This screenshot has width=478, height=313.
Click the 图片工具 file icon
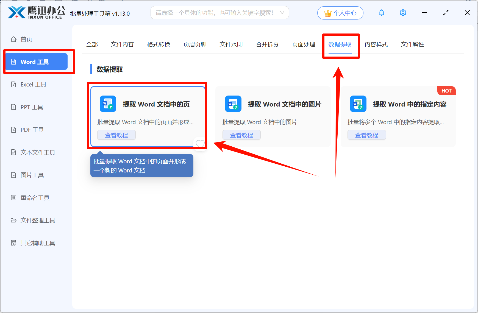(13, 175)
